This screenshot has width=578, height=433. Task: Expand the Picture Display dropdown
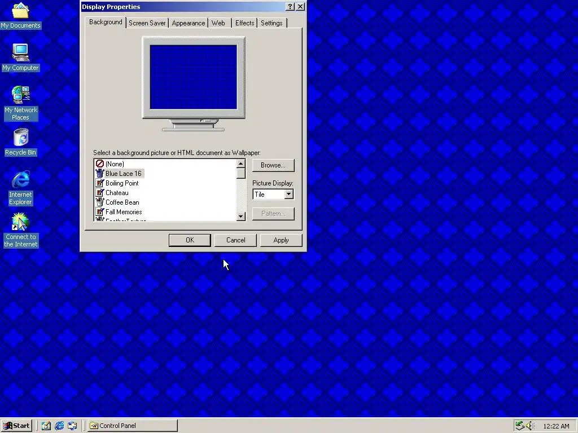click(288, 194)
